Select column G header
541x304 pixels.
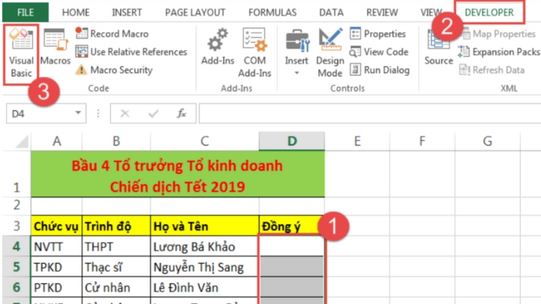click(487, 141)
